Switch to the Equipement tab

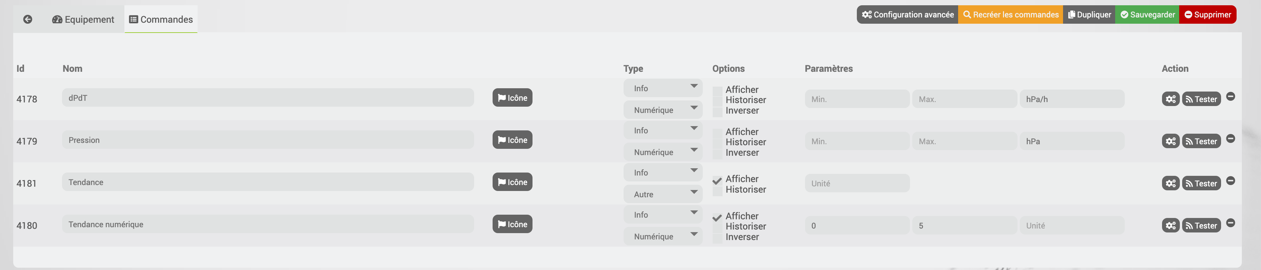tap(83, 19)
